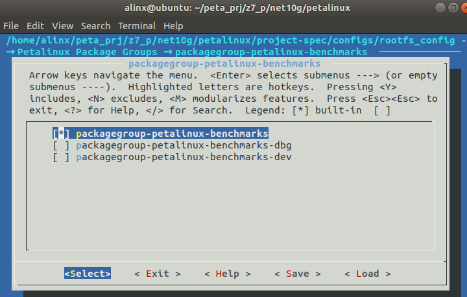Enable packagegroup-petalinux-benchmarks-dbg checkbox
The width and height of the screenshot is (467, 297).
tap(61, 145)
